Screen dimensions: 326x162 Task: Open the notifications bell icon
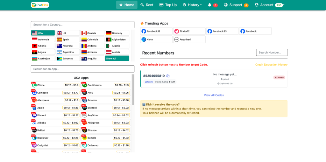tap(209, 5)
